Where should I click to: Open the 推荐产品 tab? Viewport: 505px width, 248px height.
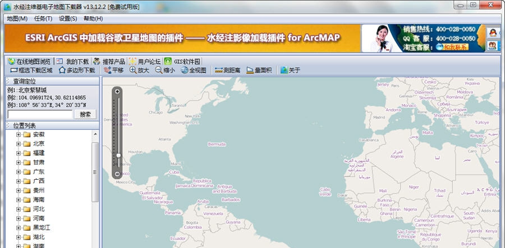(x=109, y=62)
